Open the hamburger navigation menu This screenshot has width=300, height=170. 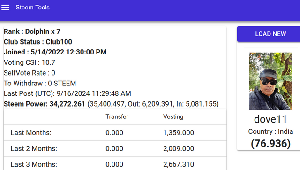(x=5, y=8)
